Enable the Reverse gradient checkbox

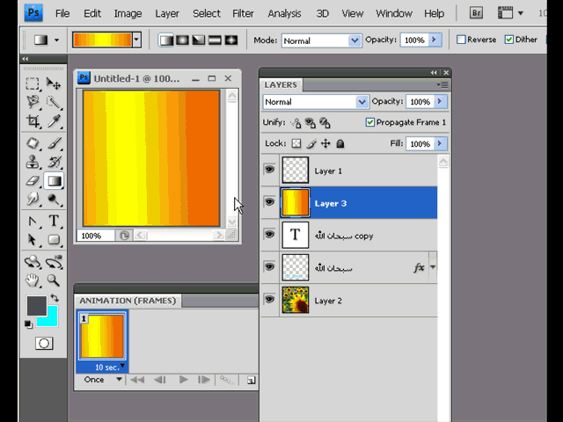[462, 40]
